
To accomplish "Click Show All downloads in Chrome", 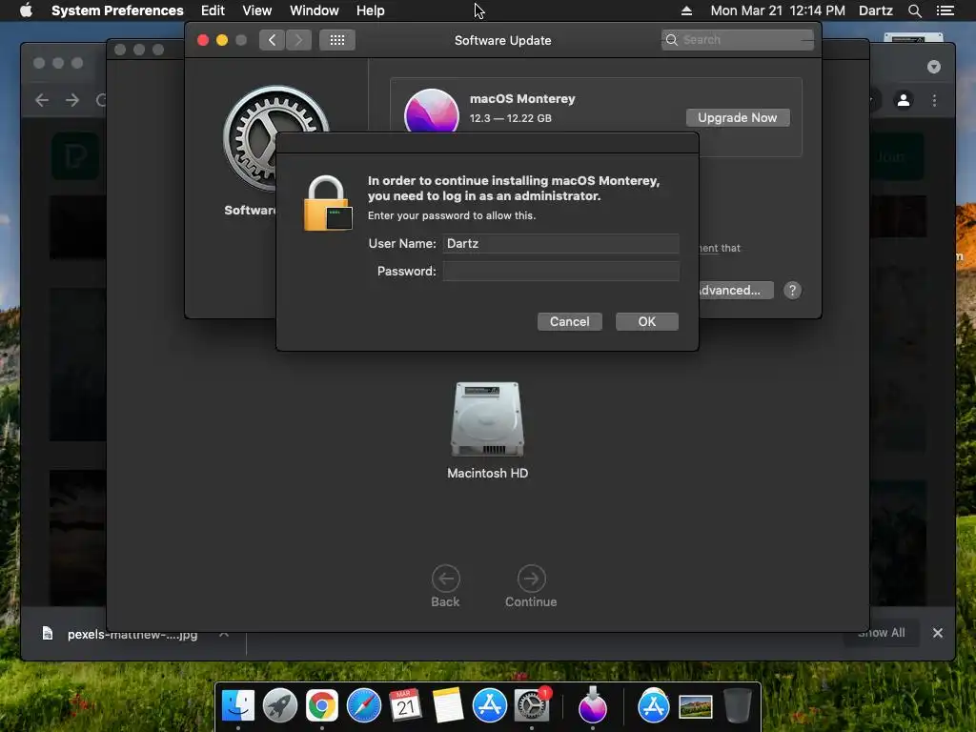I will tap(881, 633).
